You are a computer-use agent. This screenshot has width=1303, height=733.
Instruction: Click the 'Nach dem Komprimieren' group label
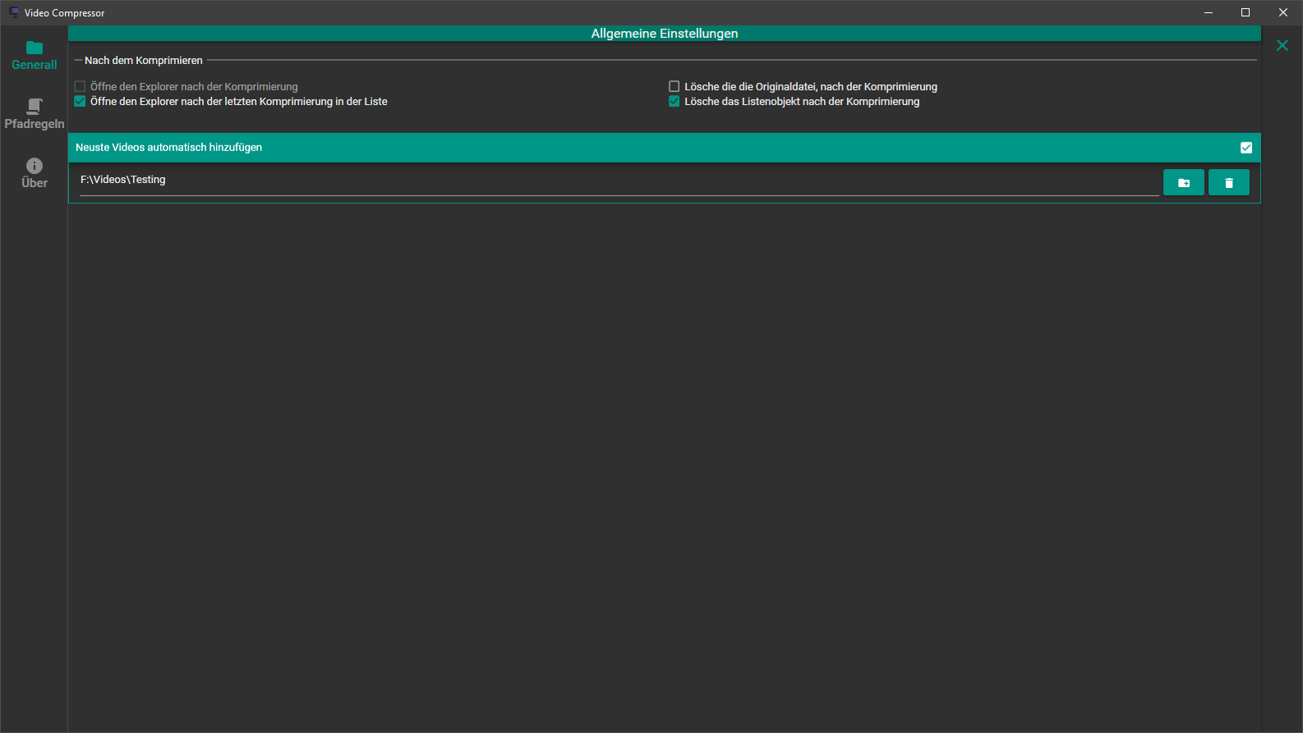coord(144,61)
